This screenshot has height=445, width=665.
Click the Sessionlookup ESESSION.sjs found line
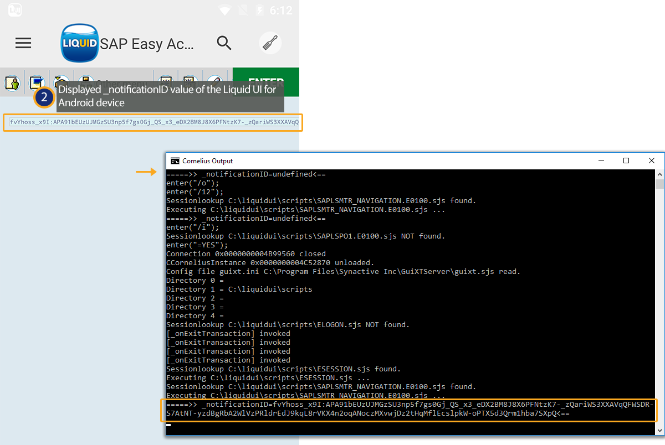click(x=284, y=369)
